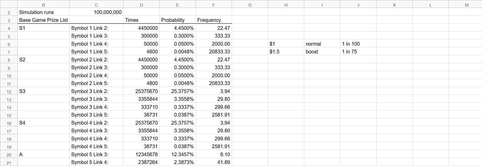The image size is (482, 166).
Task: Click 'Symbol 2 Link 5:' cell
Action: coord(96,83)
